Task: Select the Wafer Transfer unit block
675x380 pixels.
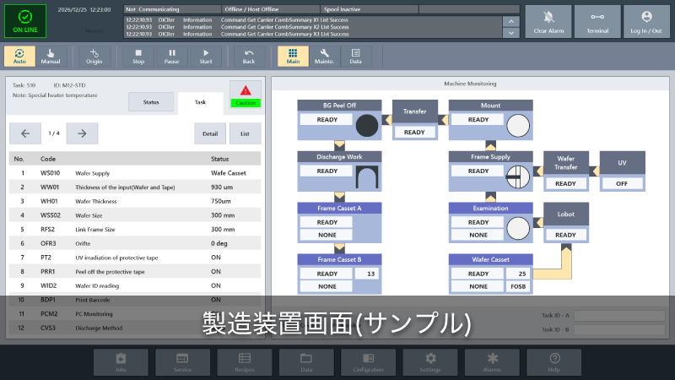Action: (565, 171)
